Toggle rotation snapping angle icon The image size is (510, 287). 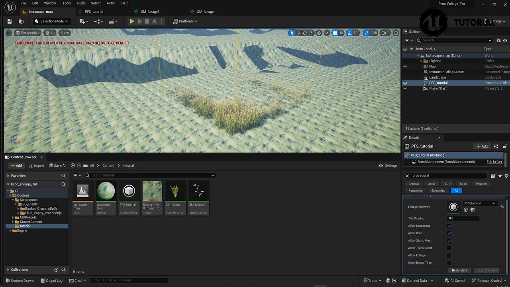(x=349, y=33)
